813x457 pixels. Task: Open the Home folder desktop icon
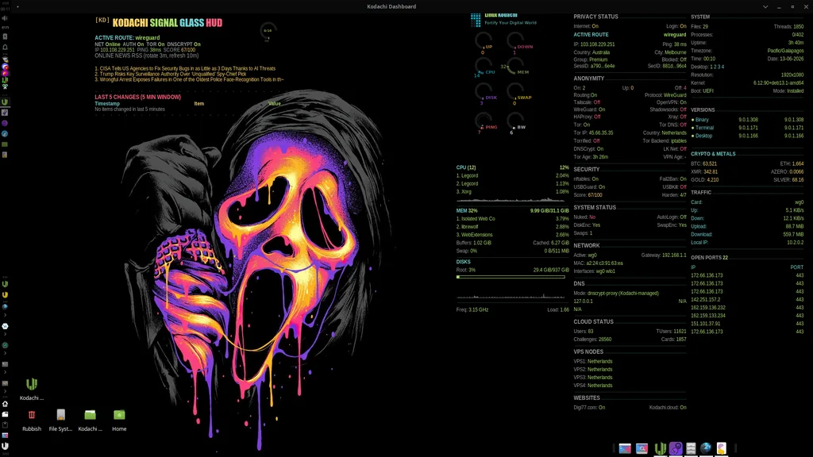tap(119, 415)
